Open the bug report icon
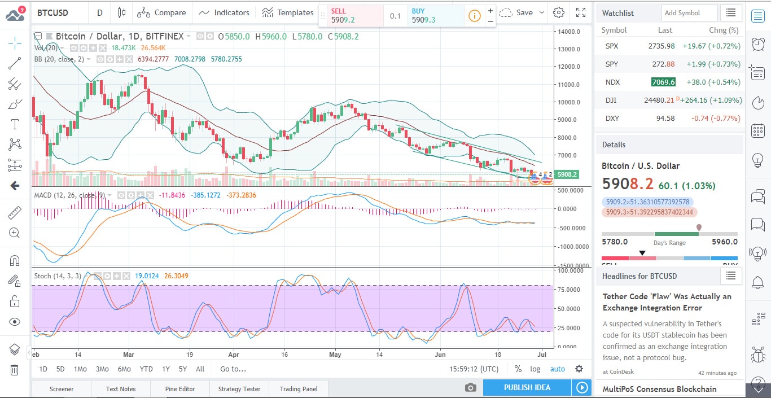 758,355
